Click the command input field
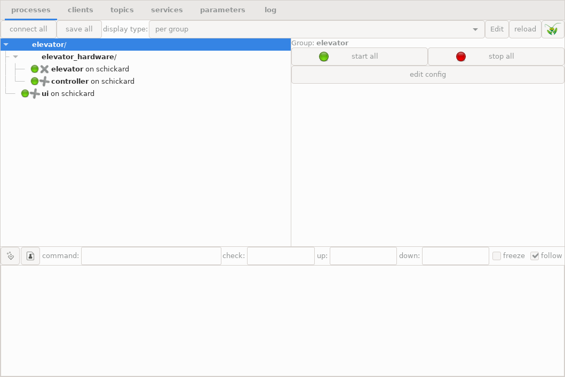The height and width of the screenshot is (377, 565). coord(151,255)
